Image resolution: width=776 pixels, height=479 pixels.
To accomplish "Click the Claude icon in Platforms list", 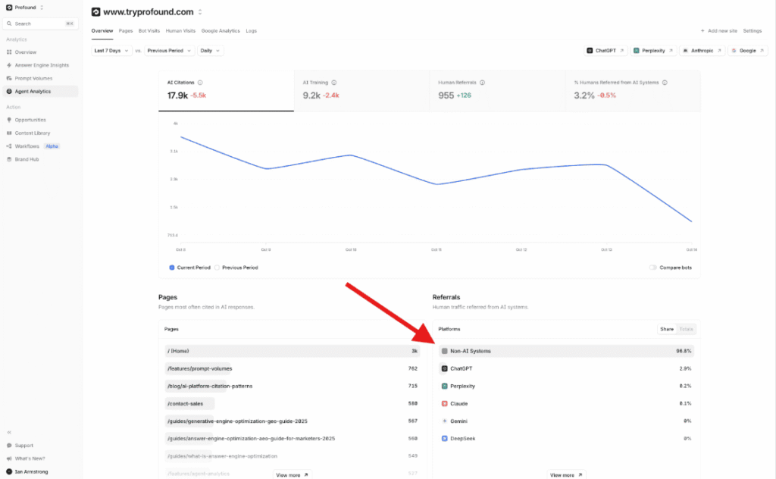I will tap(444, 404).
